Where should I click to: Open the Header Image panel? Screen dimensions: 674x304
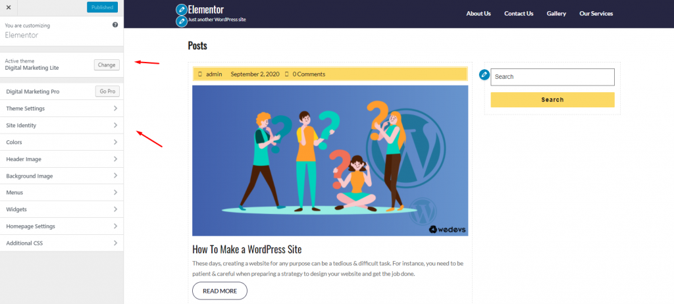[x=61, y=159]
